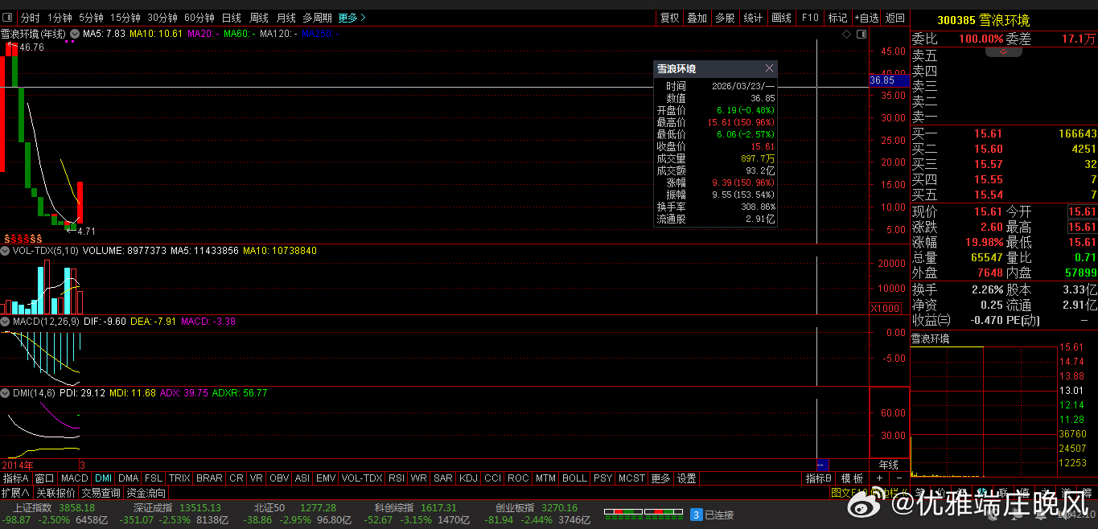Click the diamond marker icon above the chart
Viewport: 1098px width, 529px height.
pos(846,35)
